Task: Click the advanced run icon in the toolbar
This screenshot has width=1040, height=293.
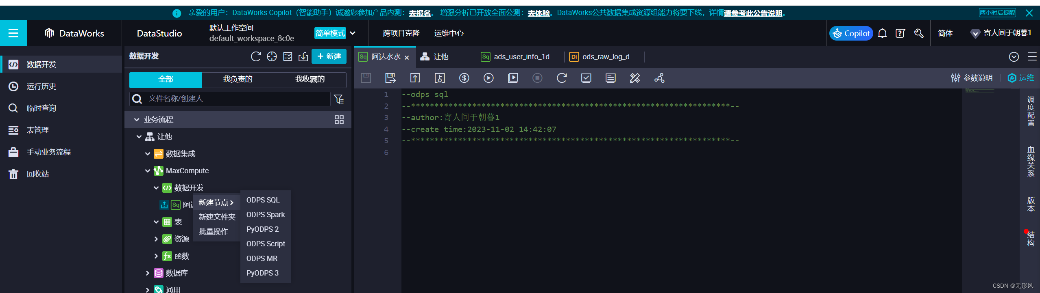Action: pyautogui.click(x=513, y=78)
